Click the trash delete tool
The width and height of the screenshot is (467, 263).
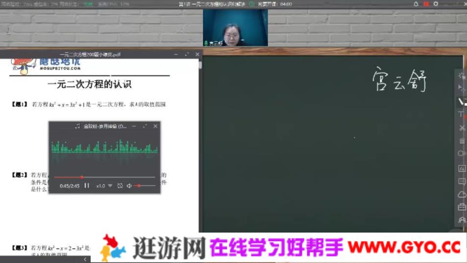point(462,141)
